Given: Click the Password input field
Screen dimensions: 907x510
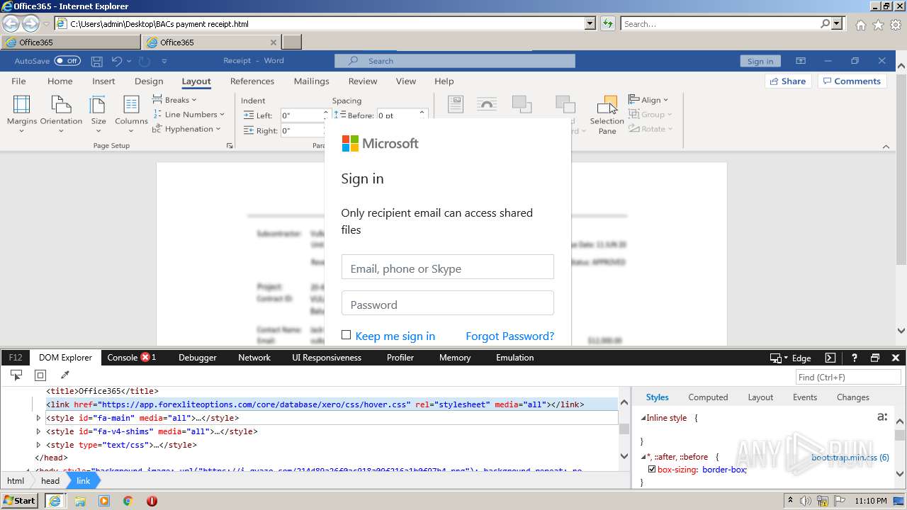Looking at the screenshot, I should click(x=448, y=303).
